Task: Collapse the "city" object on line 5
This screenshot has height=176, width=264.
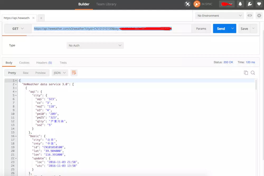Action: (16, 95)
